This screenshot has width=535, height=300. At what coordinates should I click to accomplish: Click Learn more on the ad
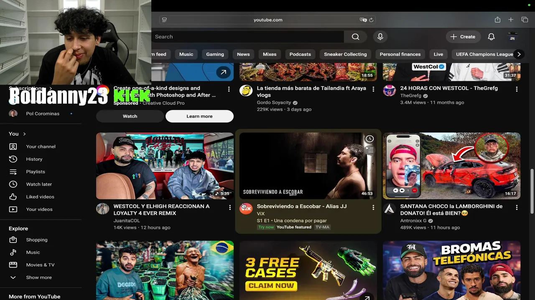tap(199, 116)
